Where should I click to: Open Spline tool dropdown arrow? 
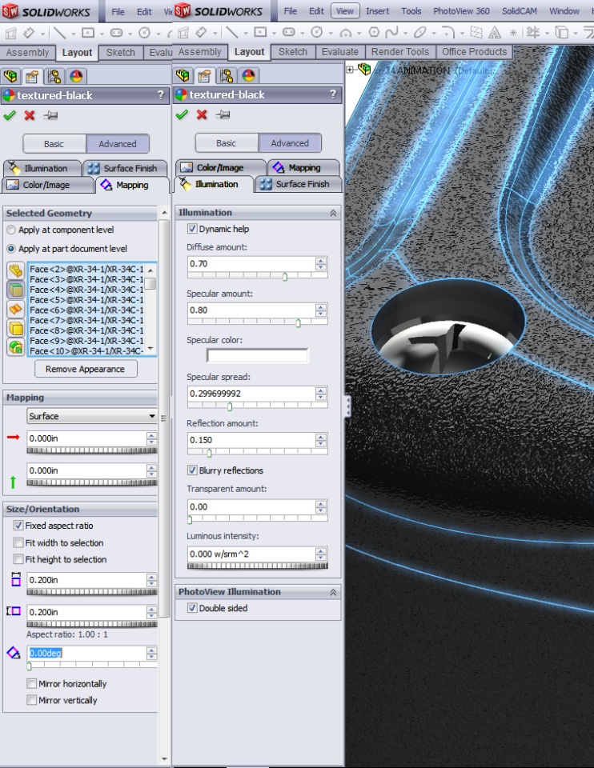[405, 34]
